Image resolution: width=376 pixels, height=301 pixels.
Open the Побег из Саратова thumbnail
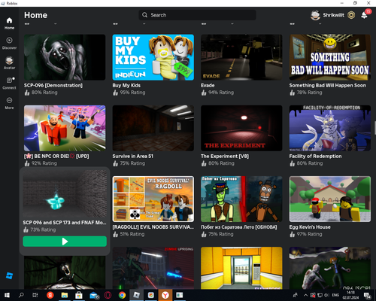coord(241,199)
